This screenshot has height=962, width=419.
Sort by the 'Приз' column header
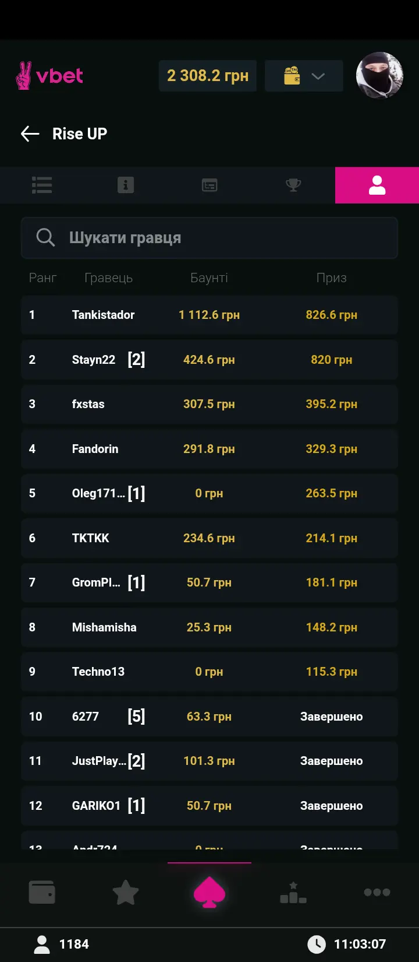tap(331, 278)
